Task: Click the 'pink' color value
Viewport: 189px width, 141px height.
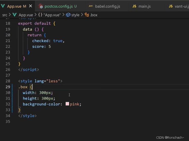Action: (74, 104)
